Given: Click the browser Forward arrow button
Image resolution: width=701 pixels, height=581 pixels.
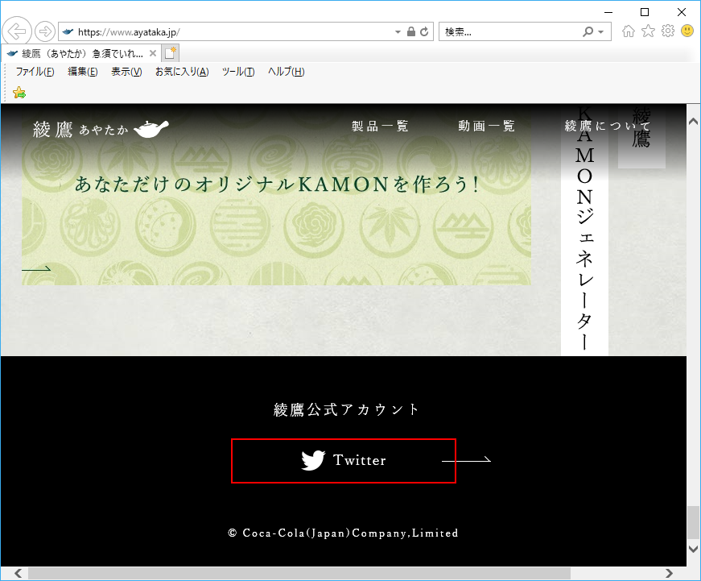Looking at the screenshot, I should coord(45,31).
